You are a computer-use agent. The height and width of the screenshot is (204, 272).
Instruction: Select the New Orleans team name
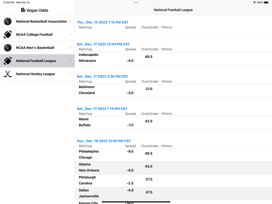pyautogui.click(x=89, y=170)
